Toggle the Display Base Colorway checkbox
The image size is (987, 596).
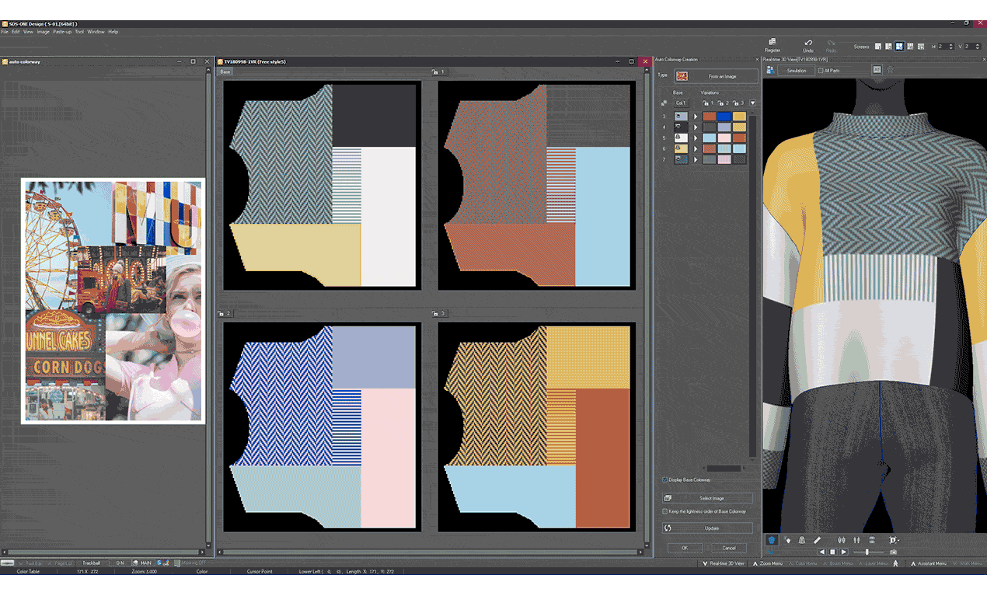pos(664,479)
